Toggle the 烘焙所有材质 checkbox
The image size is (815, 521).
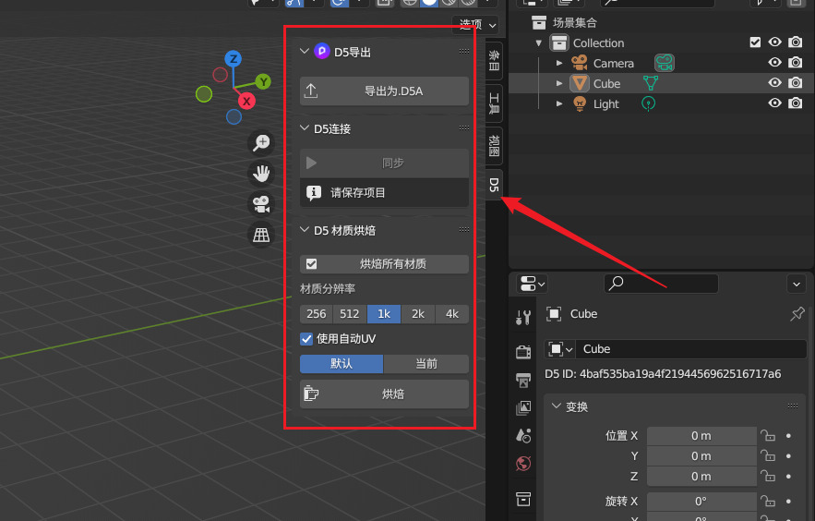pyautogui.click(x=311, y=264)
